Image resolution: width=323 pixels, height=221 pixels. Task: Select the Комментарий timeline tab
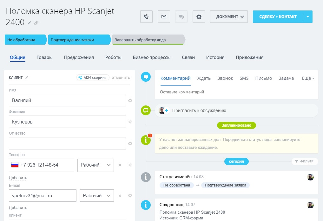175,78
